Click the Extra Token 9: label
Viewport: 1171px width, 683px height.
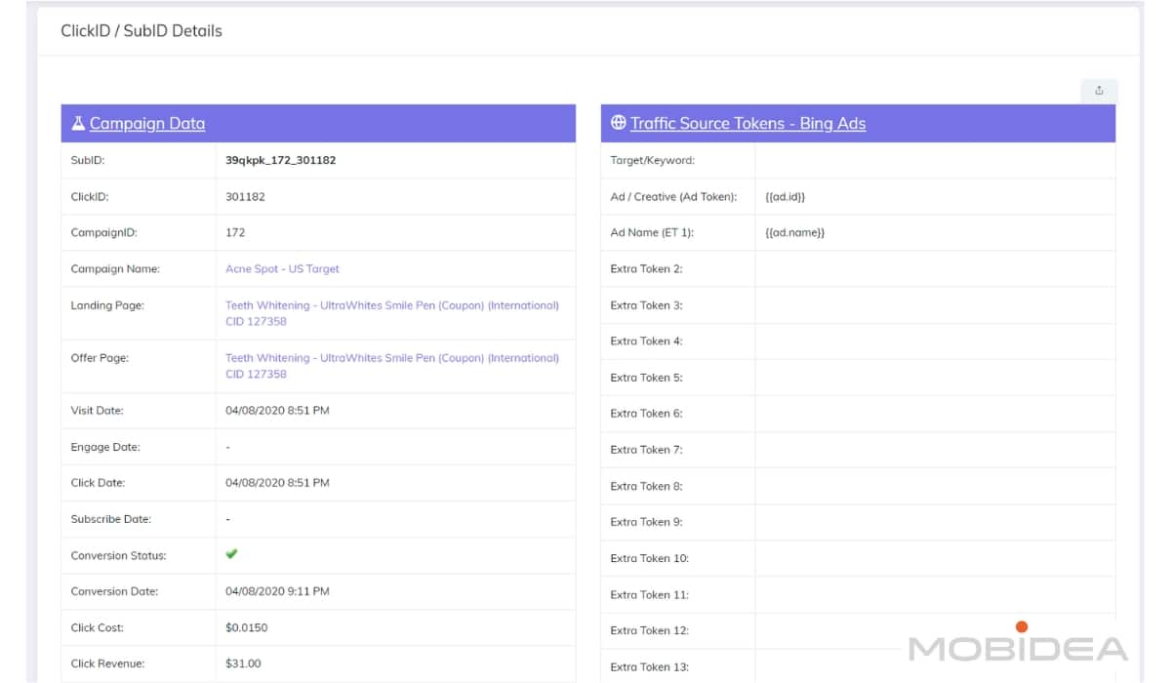[647, 522]
